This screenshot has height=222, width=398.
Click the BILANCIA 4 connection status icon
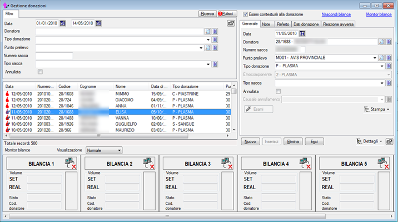305,164
